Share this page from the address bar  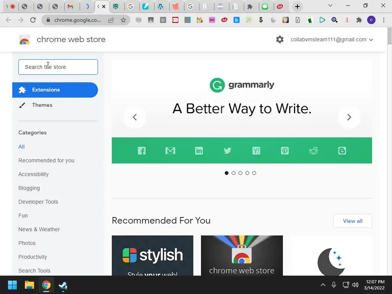pyautogui.click(x=111, y=20)
